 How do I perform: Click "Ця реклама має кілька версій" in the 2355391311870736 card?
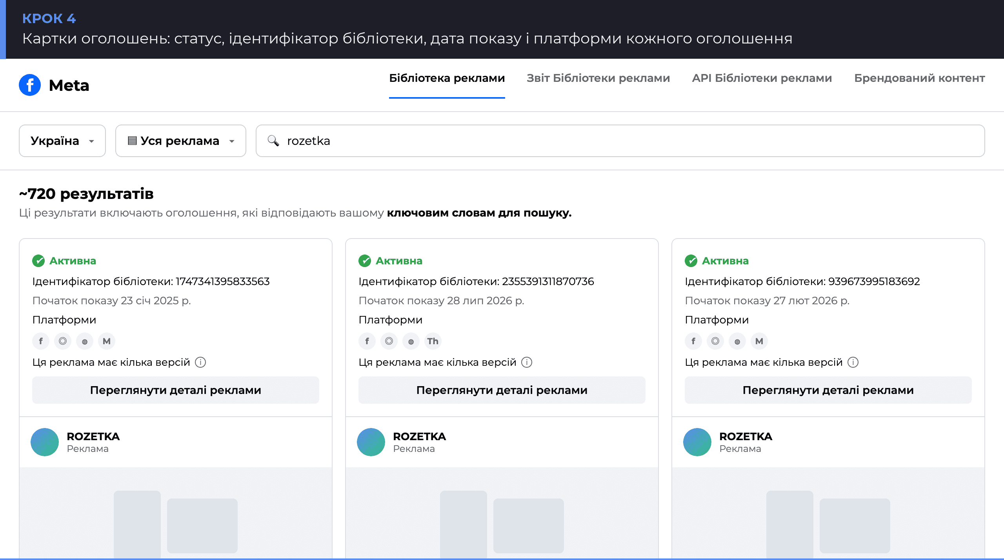(437, 362)
